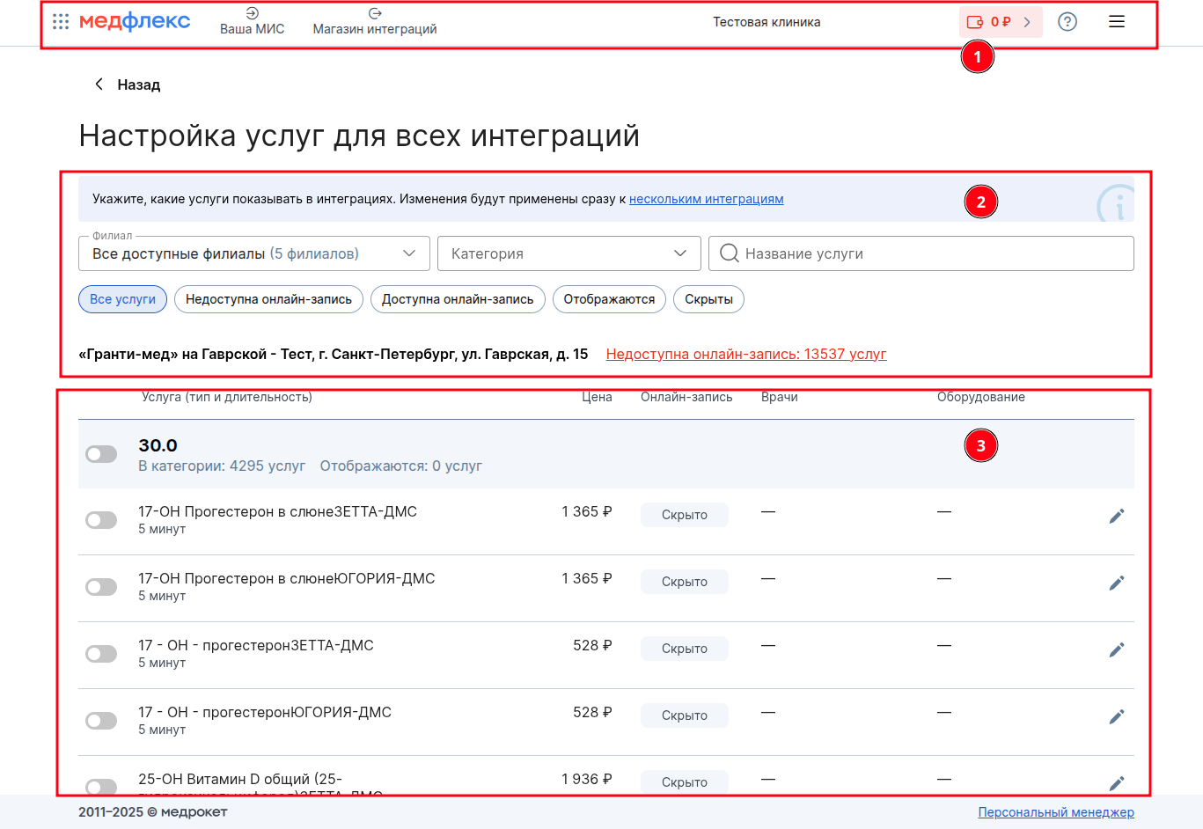Toggle 17 - OH - прогестеронЗЕТТА-ДМС switch
This screenshot has width=1203, height=829.
point(101,654)
